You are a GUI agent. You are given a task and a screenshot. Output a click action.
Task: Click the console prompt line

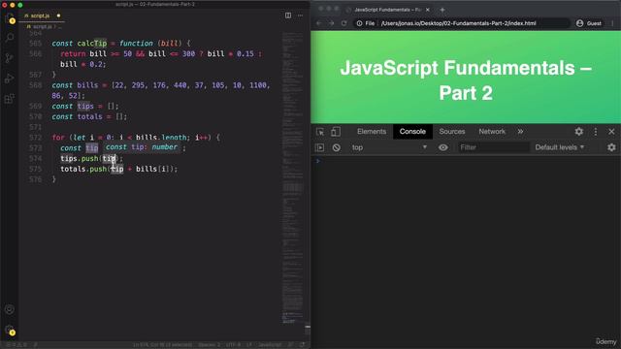point(466,161)
